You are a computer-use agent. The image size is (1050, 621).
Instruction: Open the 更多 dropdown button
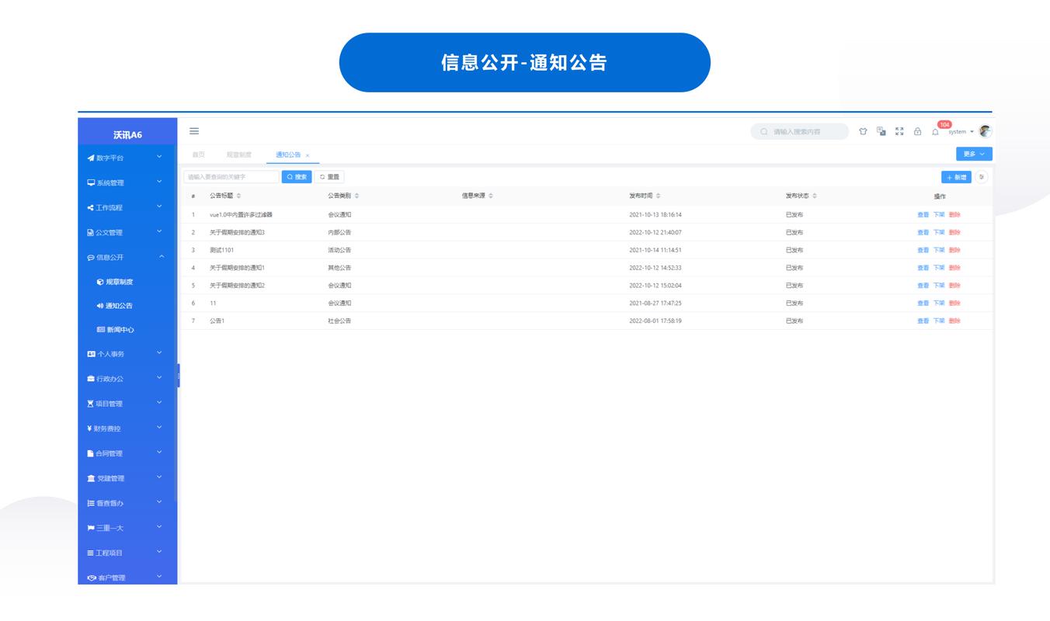point(974,154)
